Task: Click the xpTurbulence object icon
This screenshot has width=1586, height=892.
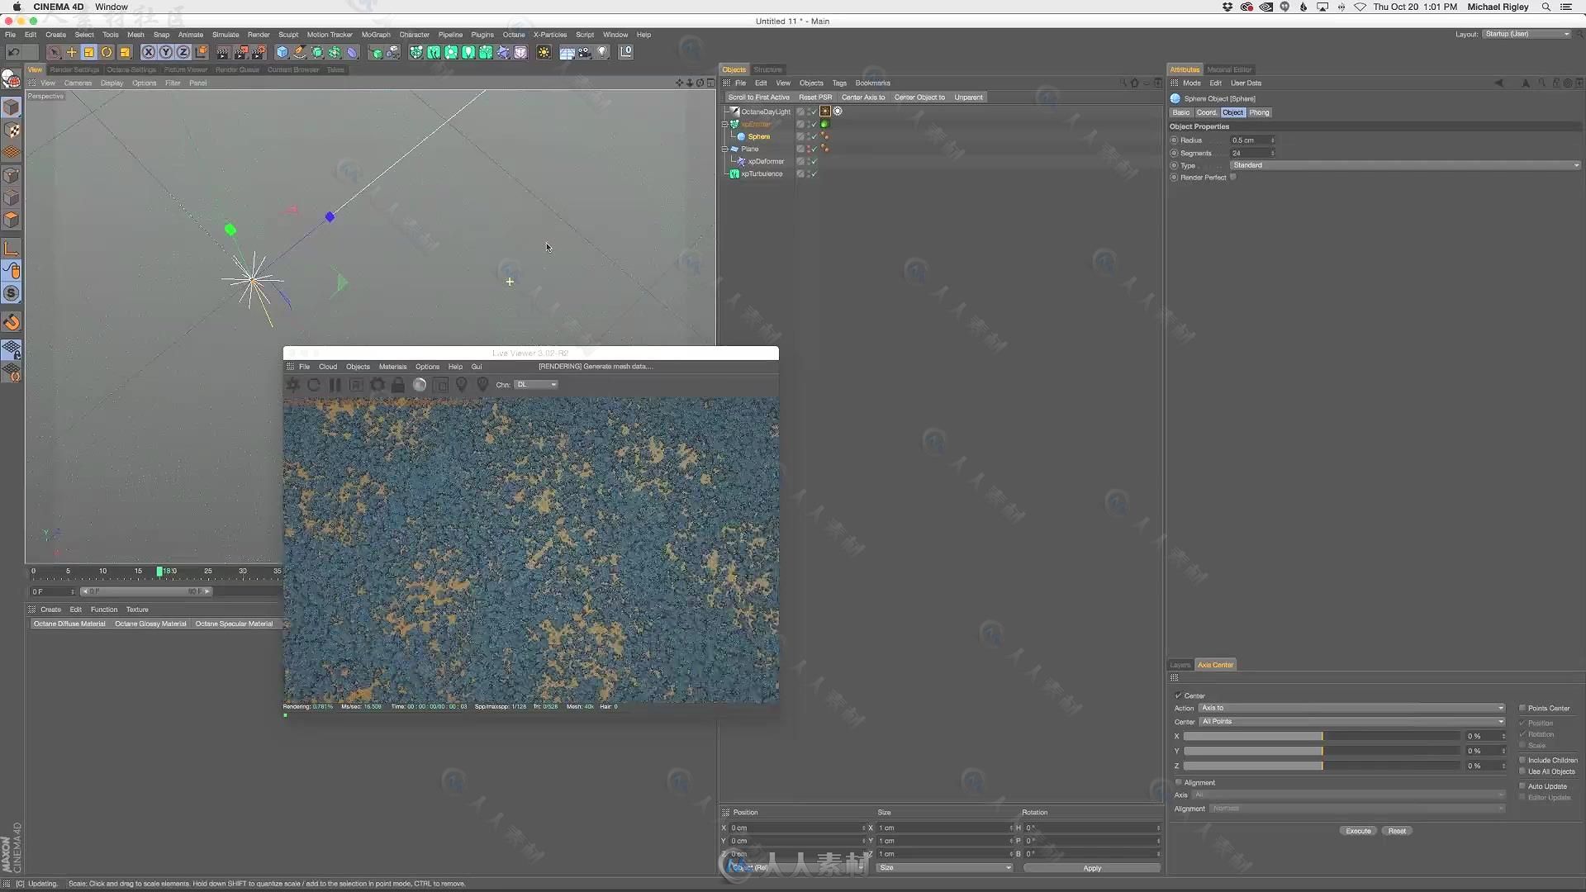Action: tap(734, 174)
